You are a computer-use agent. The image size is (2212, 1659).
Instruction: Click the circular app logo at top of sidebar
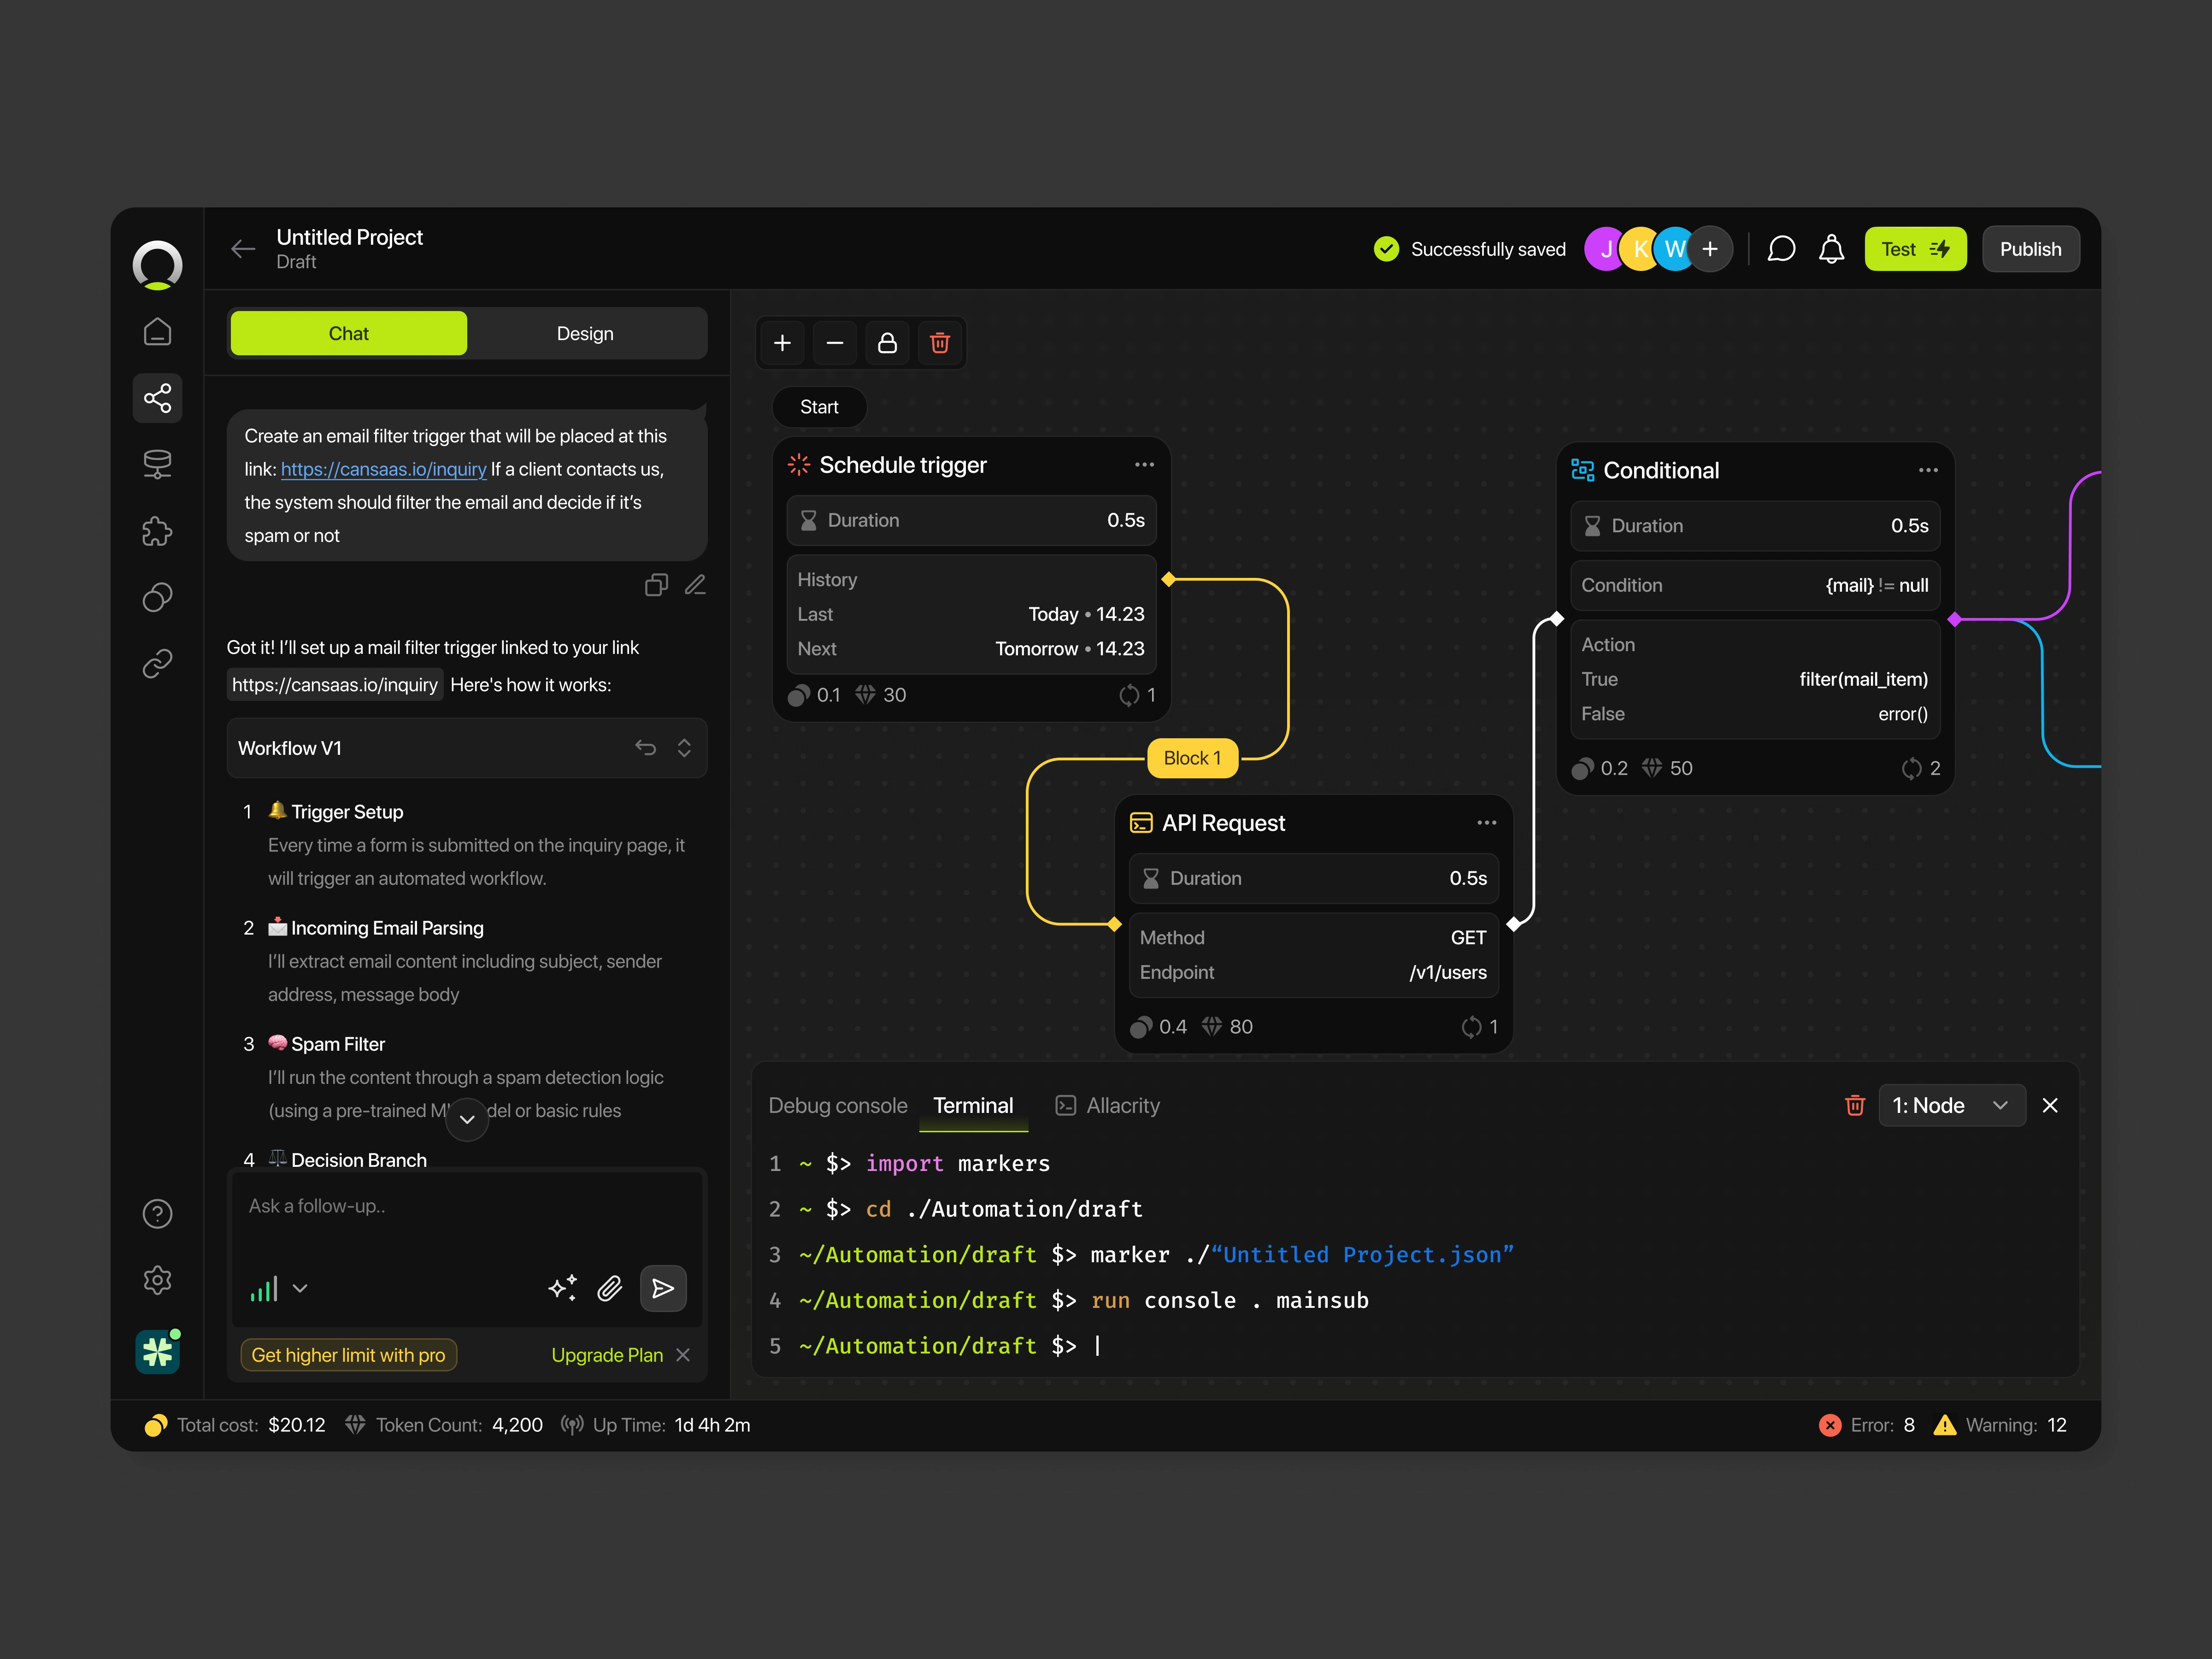(x=157, y=264)
